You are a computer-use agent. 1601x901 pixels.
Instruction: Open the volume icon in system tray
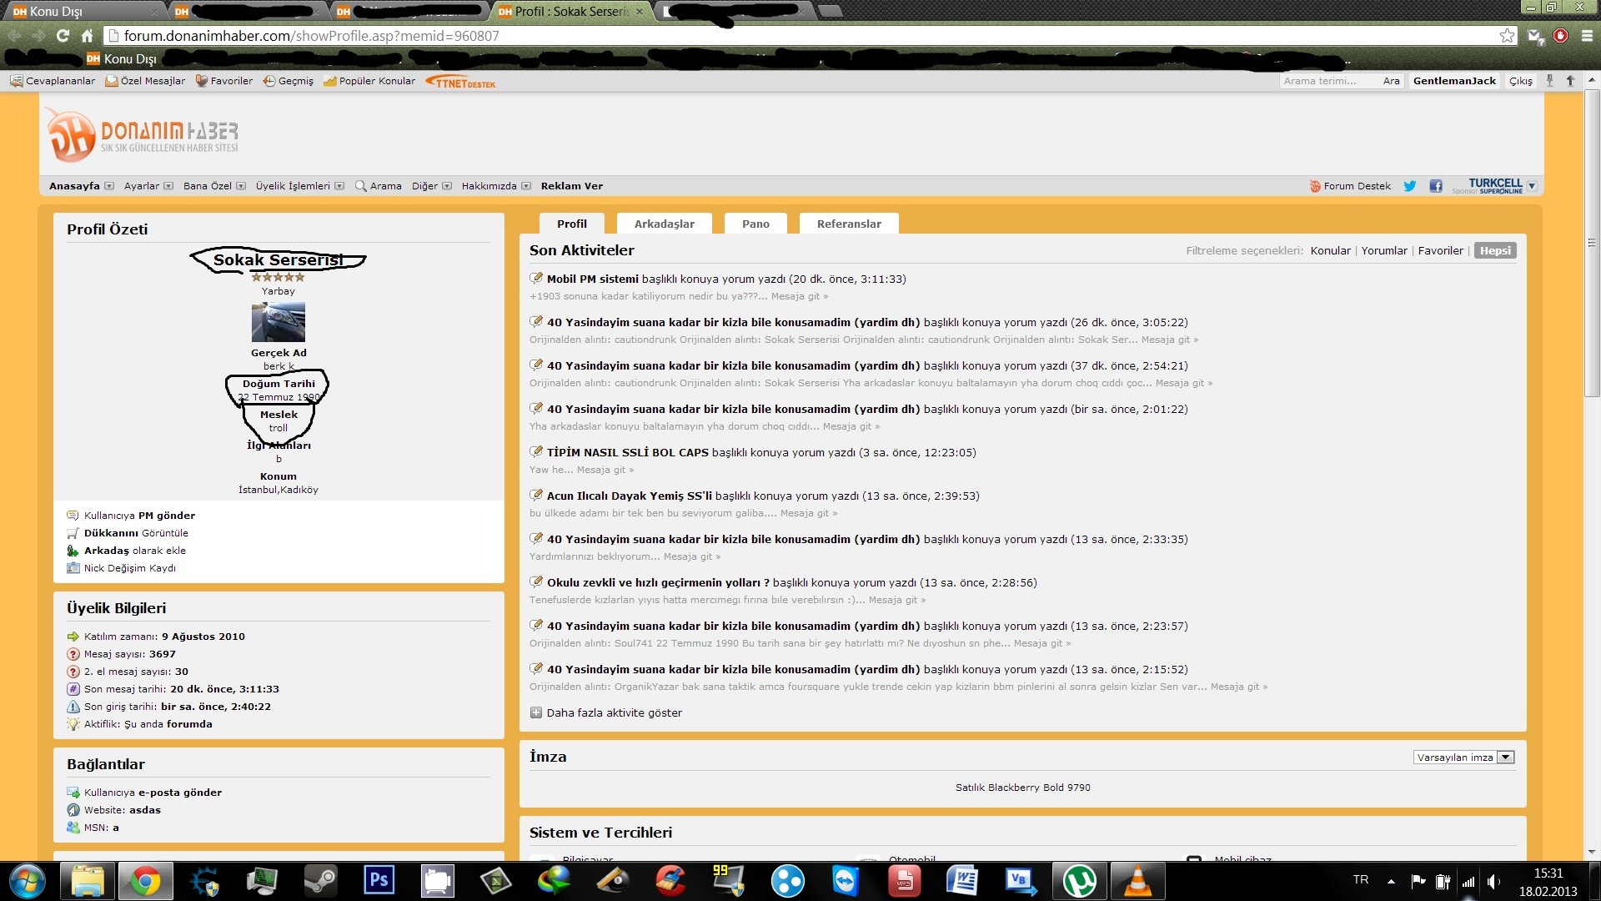click(x=1493, y=881)
